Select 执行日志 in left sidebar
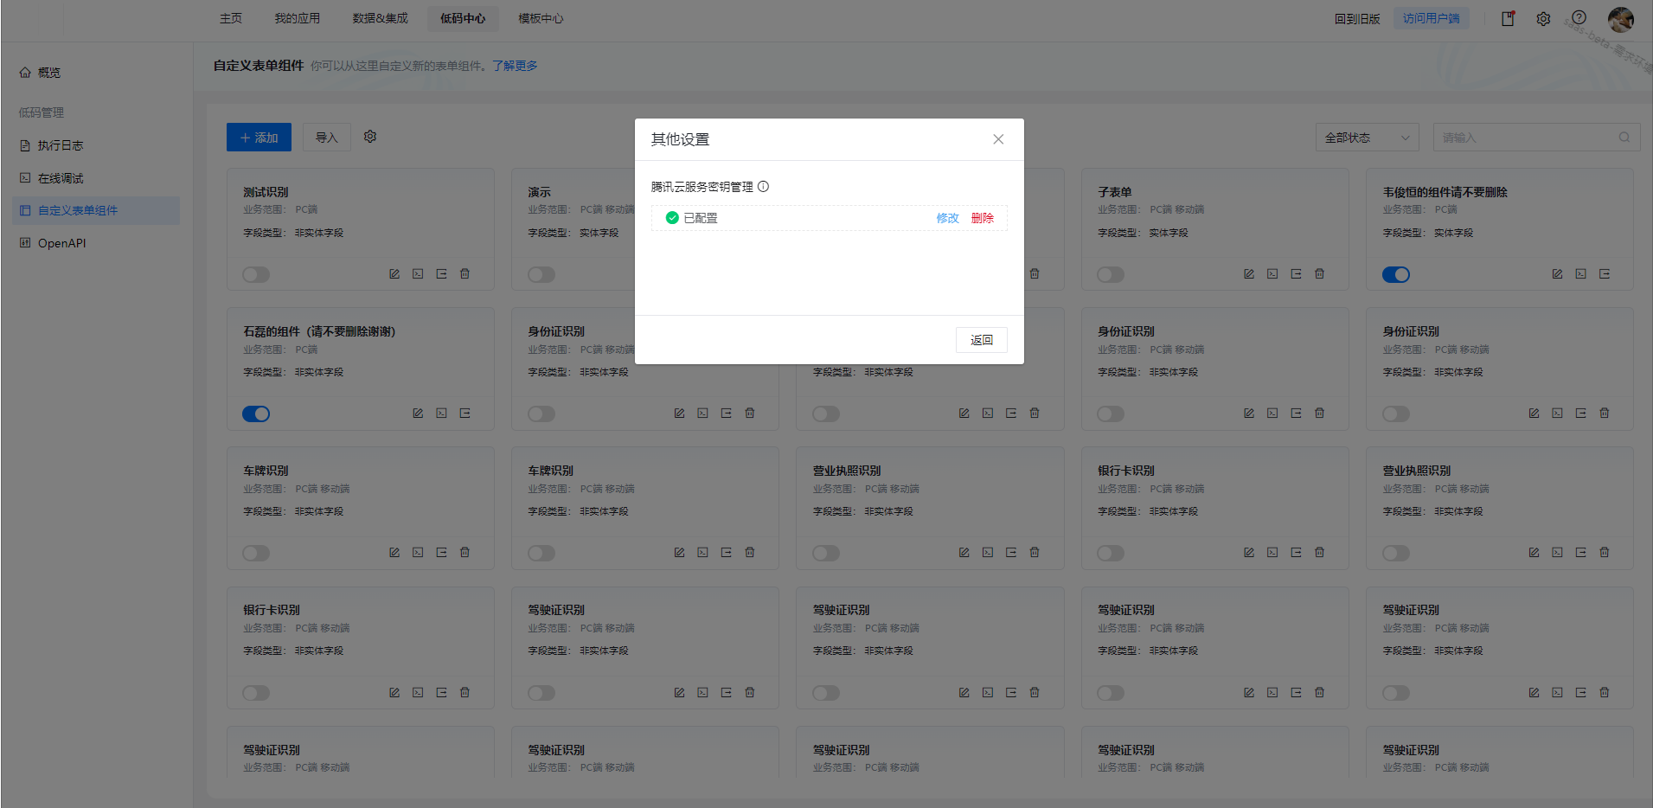Viewport: 1653px width, 808px height. click(x=61, y=145)
